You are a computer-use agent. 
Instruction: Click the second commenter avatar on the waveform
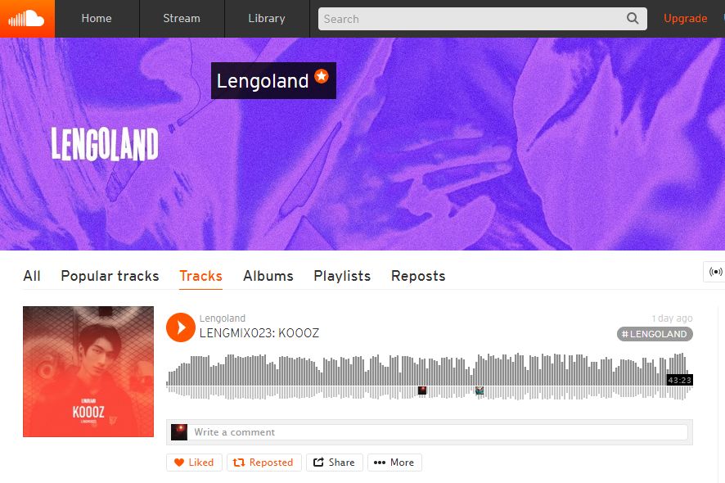click(x=480, y=390)
